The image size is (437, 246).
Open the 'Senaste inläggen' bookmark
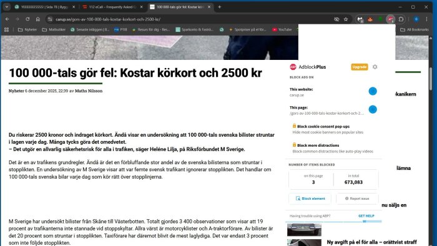click(x=90, y=29)
